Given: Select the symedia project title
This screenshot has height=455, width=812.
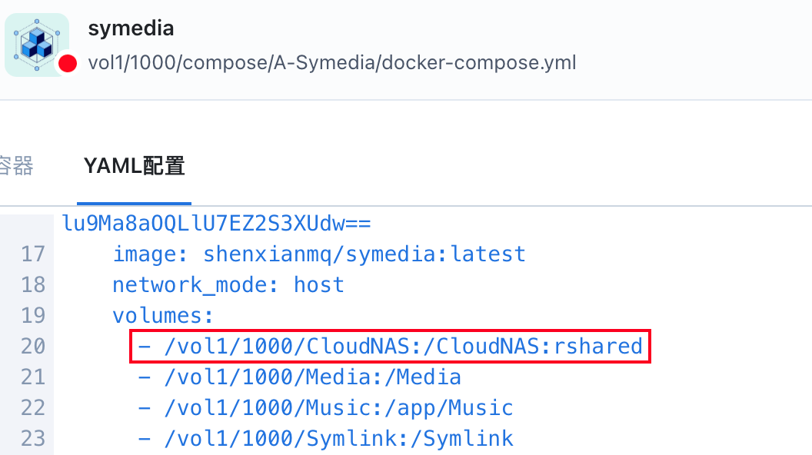Looking at the screenshot, I should 131,28.
